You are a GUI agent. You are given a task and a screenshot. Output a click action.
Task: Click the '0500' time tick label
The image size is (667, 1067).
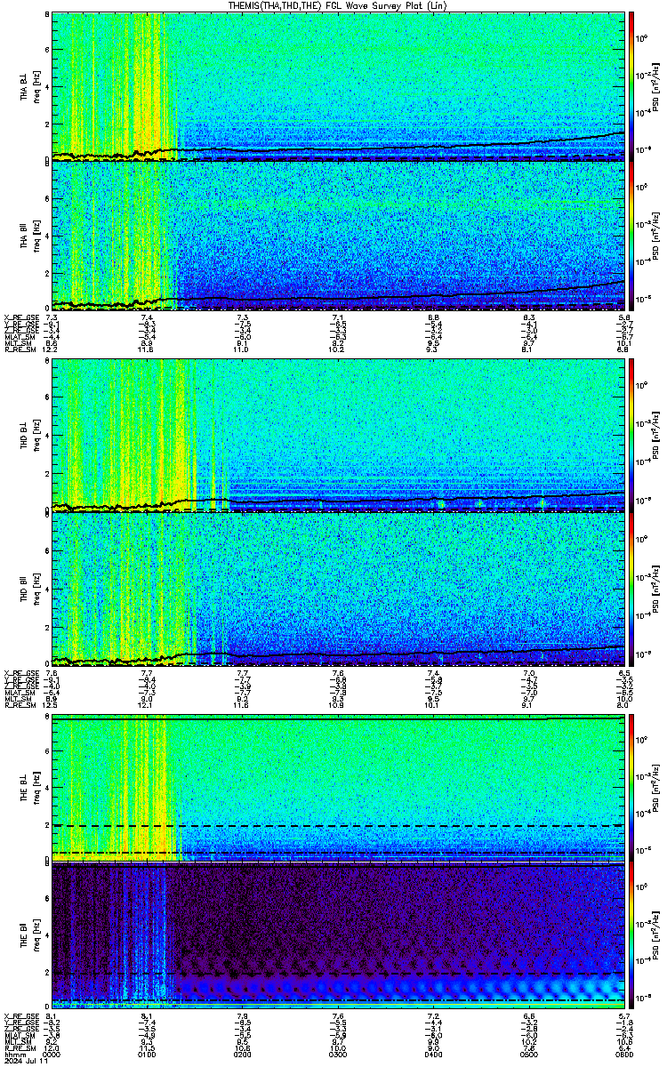(x=529, y=1054)
